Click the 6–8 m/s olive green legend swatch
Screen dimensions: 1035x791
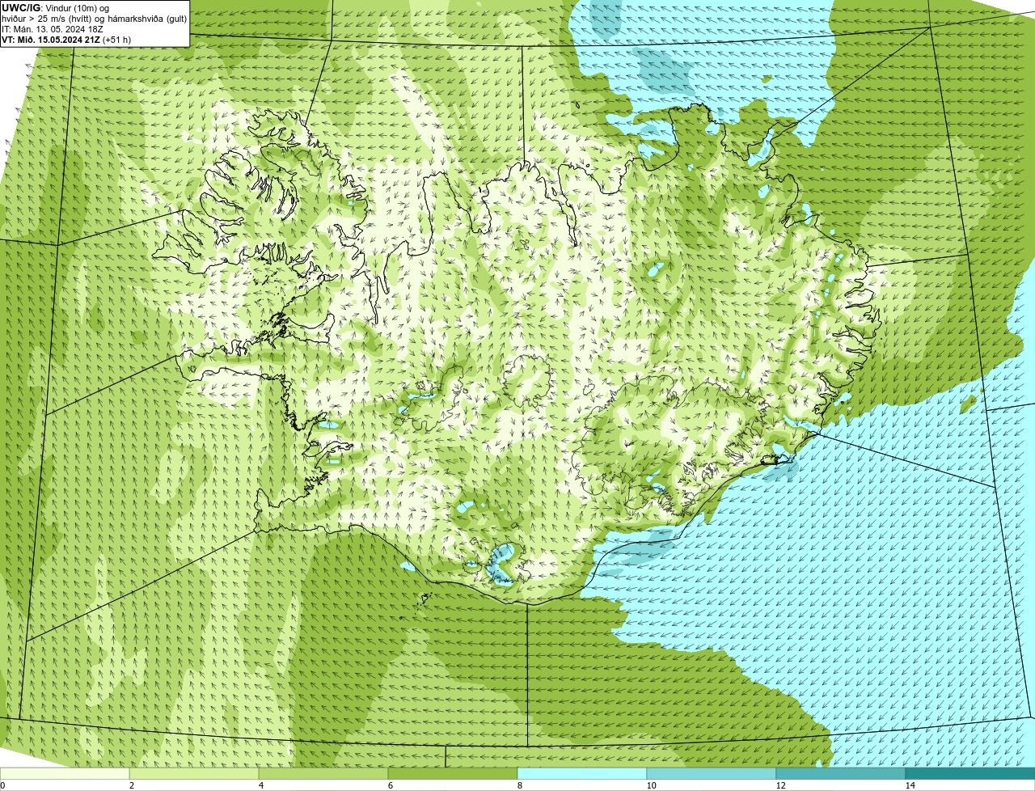453,773
